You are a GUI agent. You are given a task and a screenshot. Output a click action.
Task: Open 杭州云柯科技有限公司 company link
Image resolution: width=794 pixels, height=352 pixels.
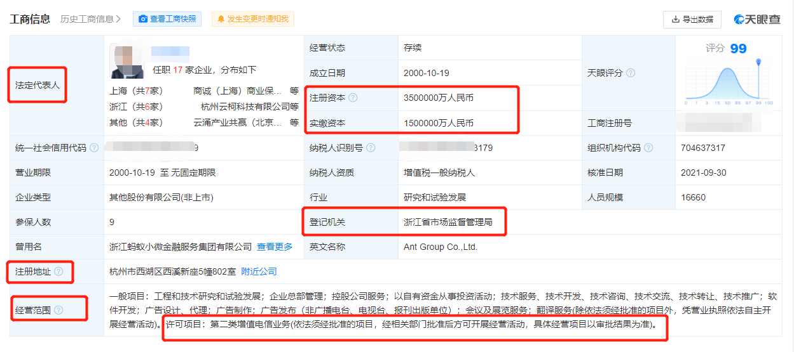point(245,107)
